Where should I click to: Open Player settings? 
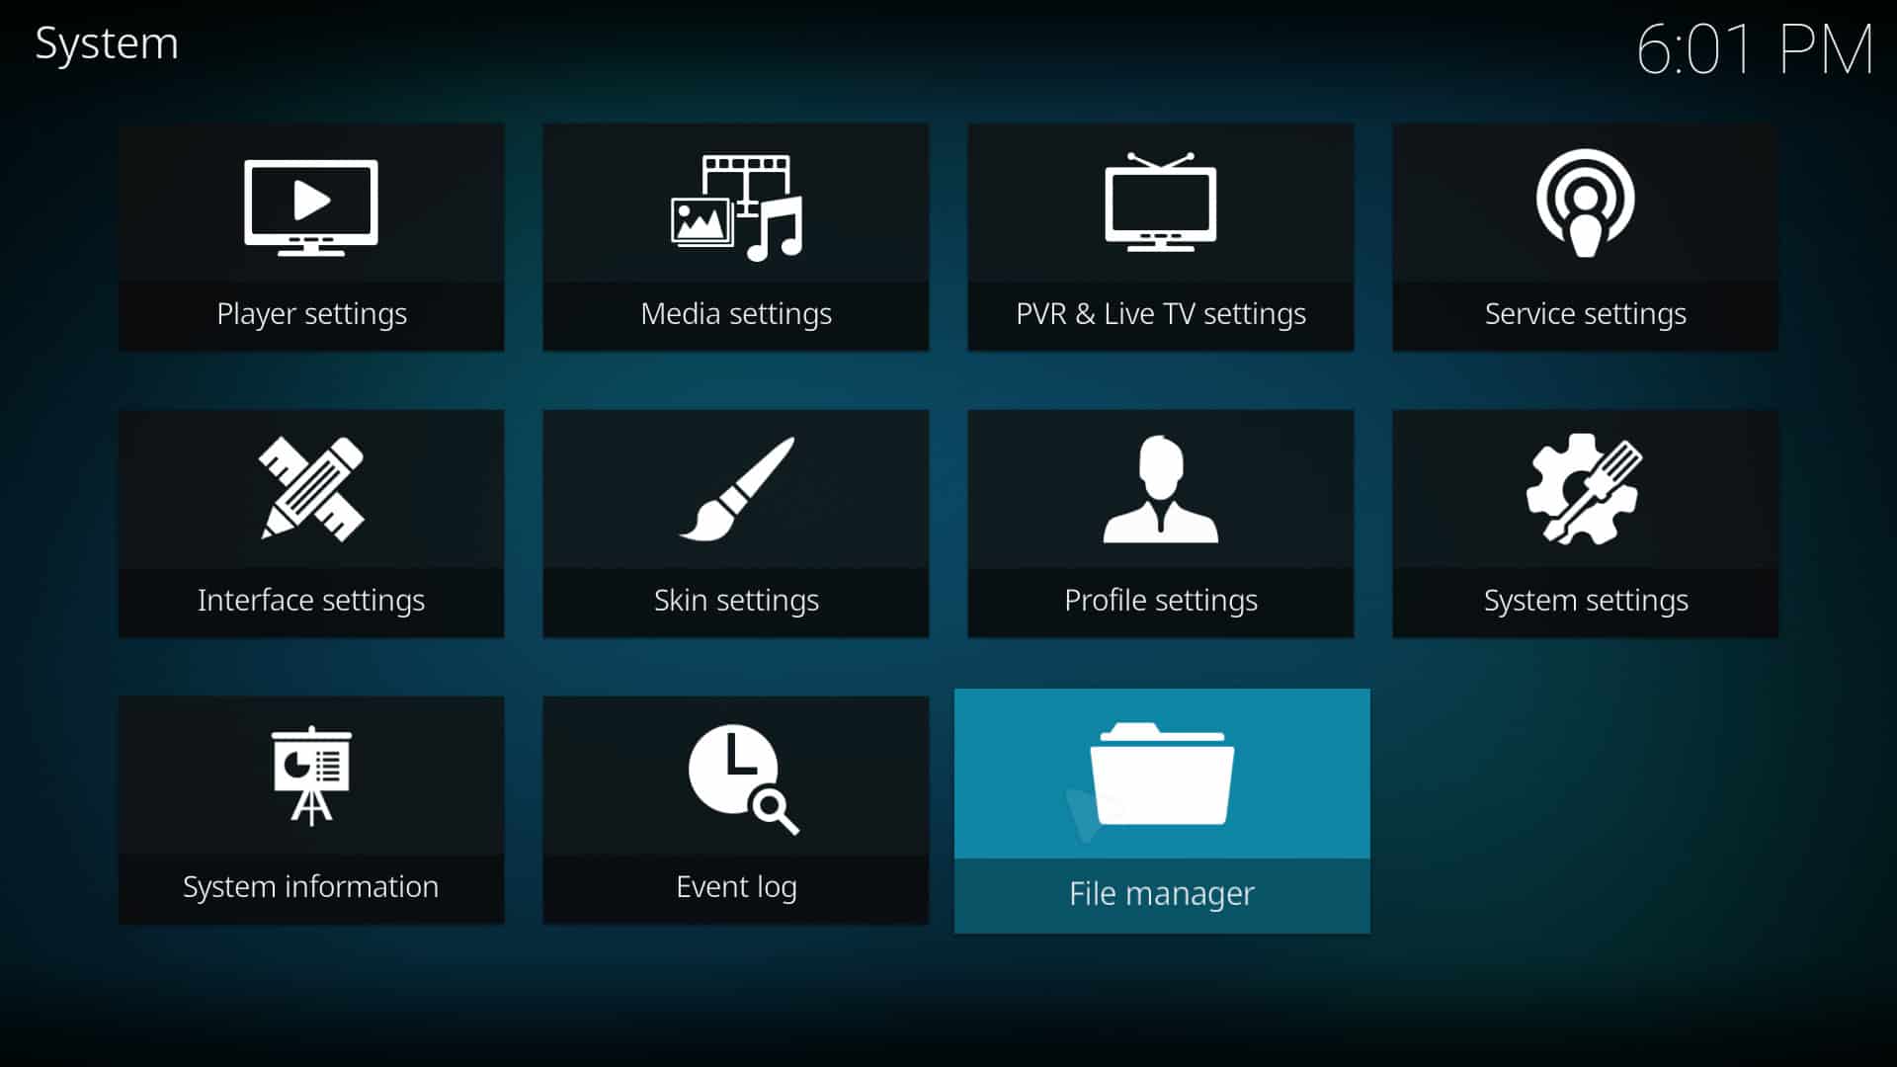[x=311, y=236]
